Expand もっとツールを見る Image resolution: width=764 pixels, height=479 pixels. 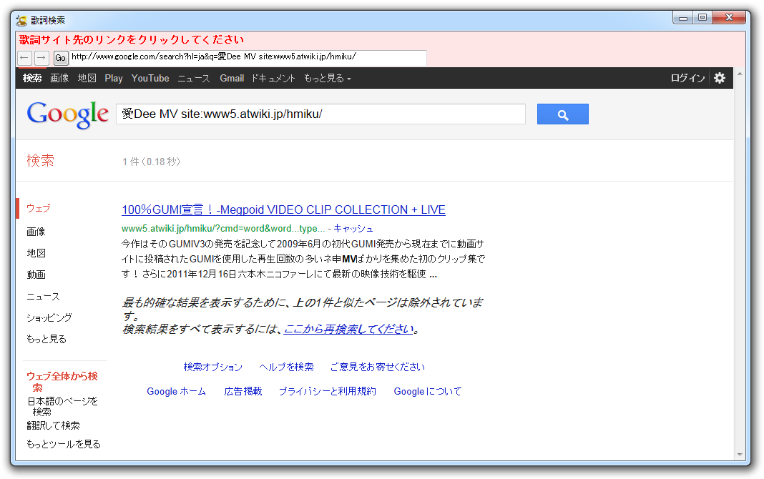coord(64,444)
